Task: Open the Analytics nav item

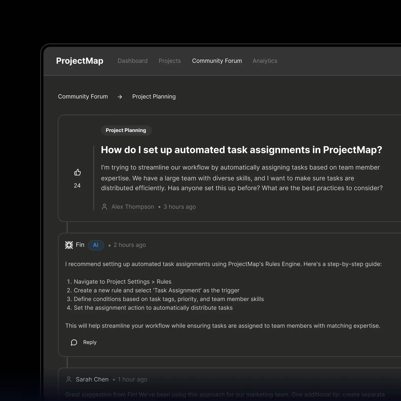Action: point(265,61)
